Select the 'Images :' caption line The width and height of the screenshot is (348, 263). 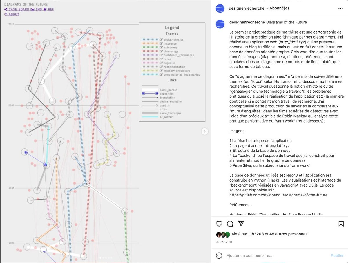(236, 131)
